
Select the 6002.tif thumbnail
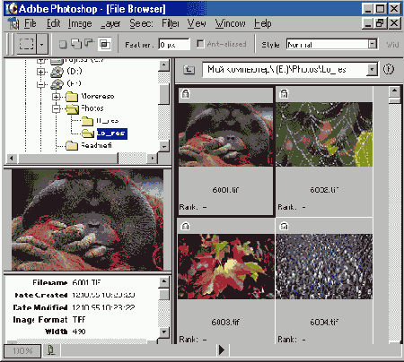coord(324,134)
